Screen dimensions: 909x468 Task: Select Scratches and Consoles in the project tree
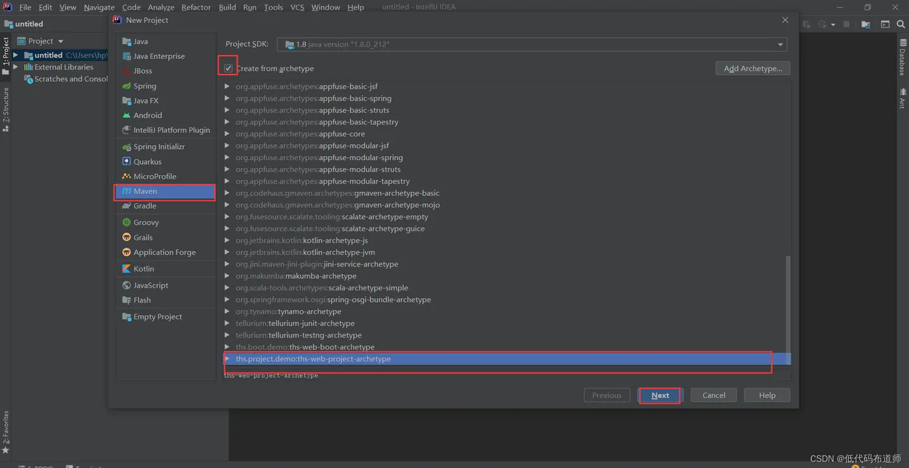[x=66, y=79]
